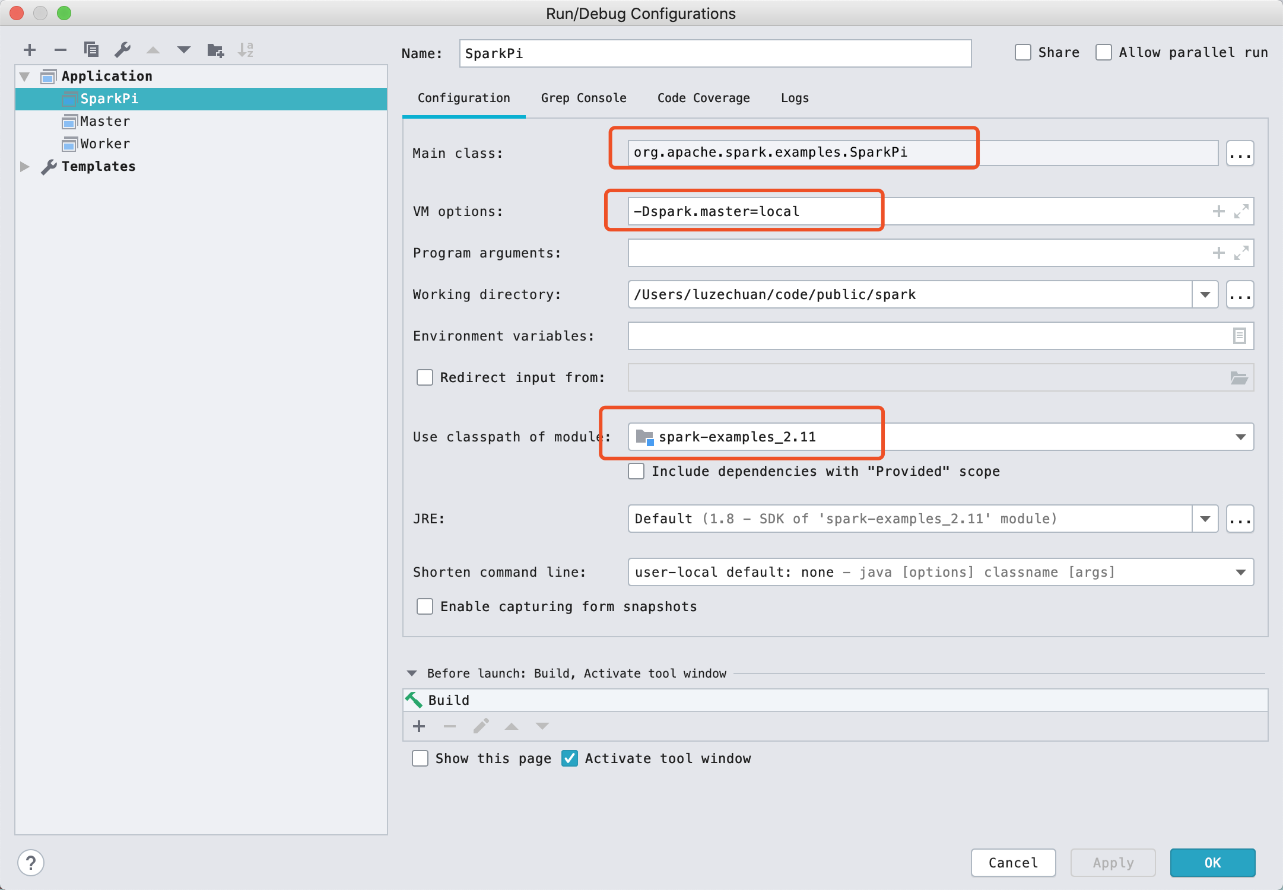Click the OK button
Image resolution: width=1283 pixels, height=890 pixels.
[x=1213, y=863]
